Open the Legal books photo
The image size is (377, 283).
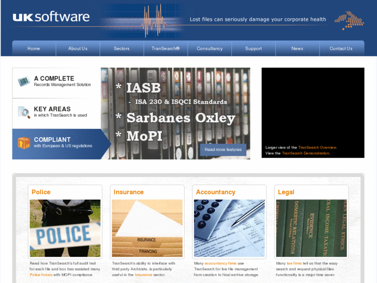(311, 228)
